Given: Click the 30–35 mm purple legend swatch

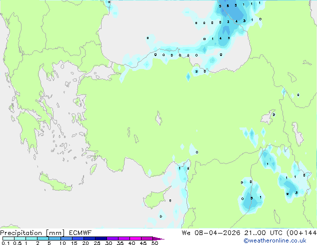Looking at the screenshot, I should click(x=112, y=238).
